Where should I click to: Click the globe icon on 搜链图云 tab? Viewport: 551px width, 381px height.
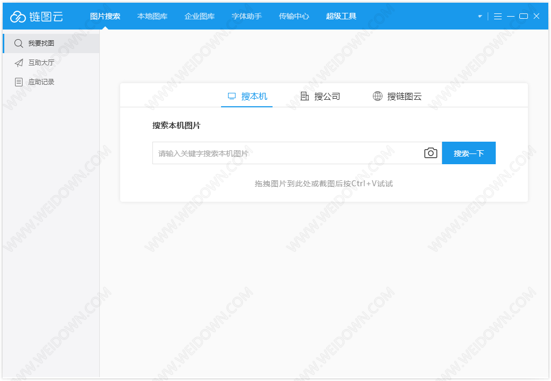377,96
